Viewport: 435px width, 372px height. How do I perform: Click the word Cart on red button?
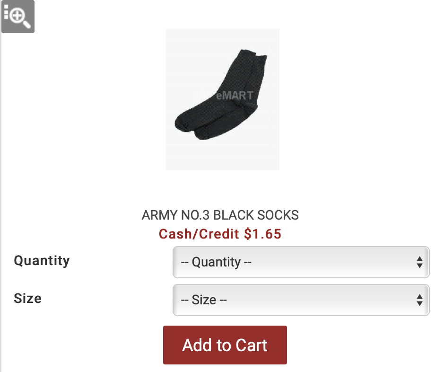(x=252, y=345)
